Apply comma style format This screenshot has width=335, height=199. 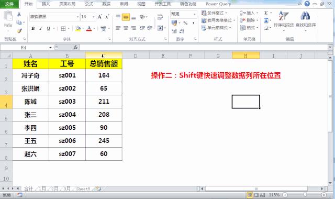pos(193,23)
